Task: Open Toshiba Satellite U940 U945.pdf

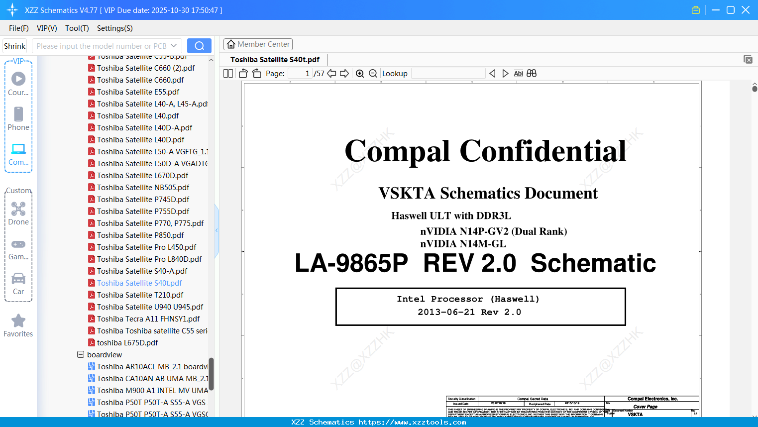Action: coord(150,307)
